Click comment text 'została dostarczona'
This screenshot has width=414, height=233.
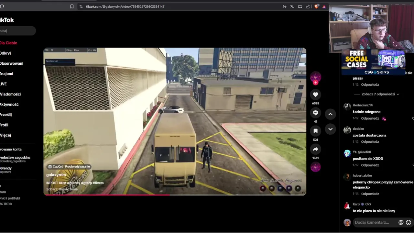[369, 135]
